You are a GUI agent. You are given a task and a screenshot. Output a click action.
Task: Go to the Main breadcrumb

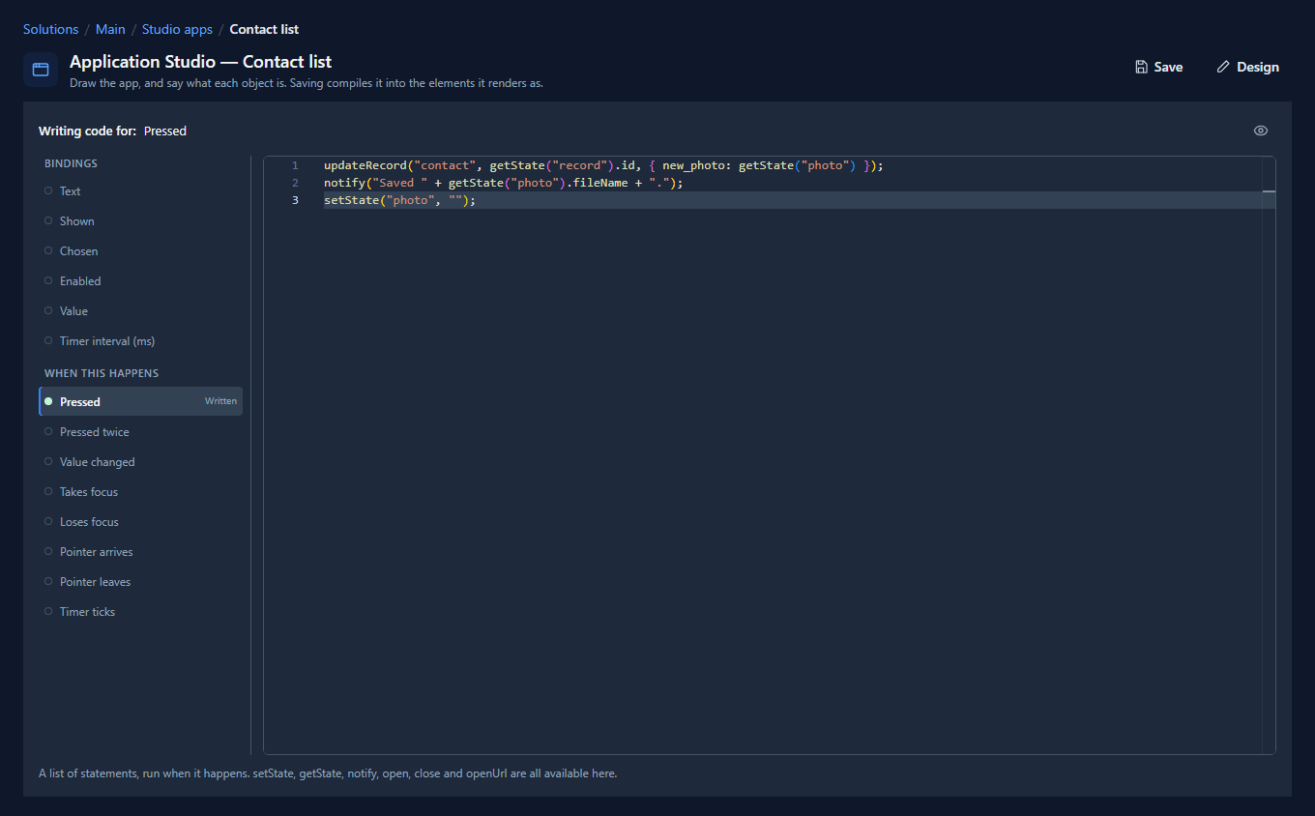(x=110, y=29)
